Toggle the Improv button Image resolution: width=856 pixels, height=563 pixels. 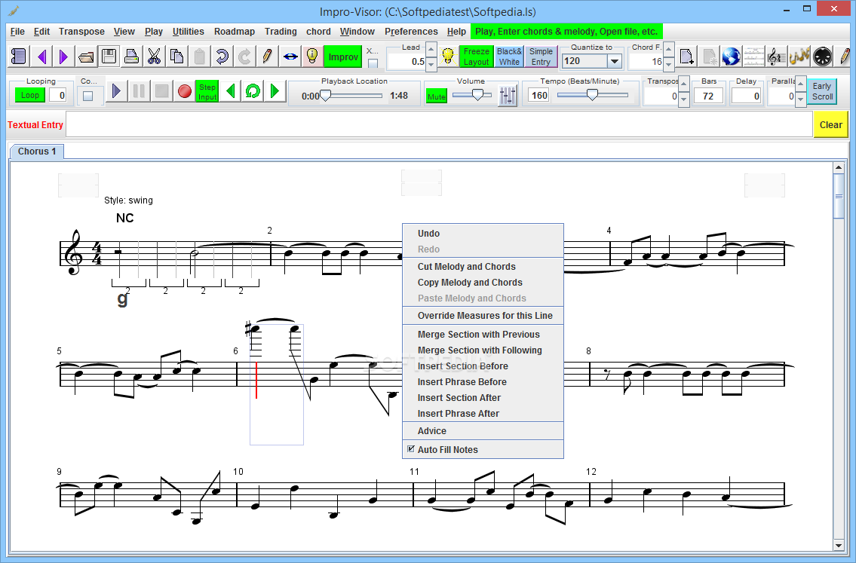(x=343, y=57)
